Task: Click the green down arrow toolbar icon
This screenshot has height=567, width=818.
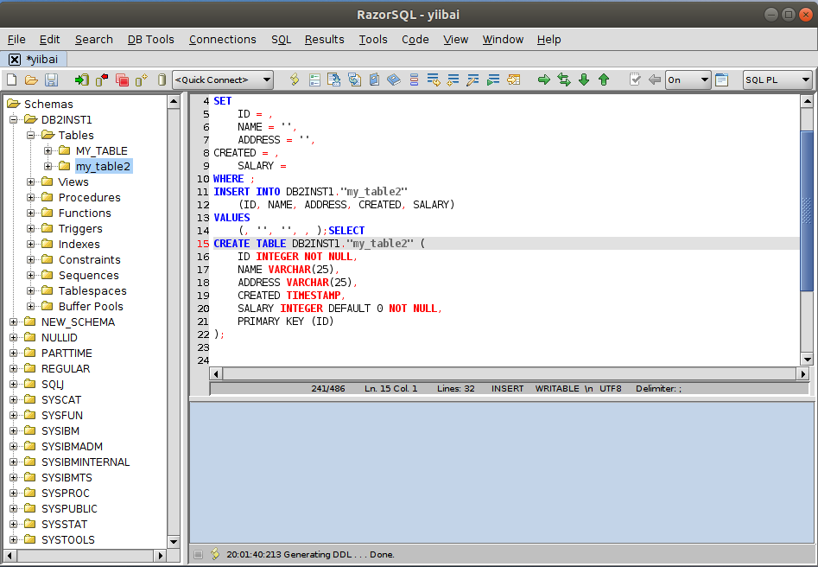Action: (x=584, y=80)
